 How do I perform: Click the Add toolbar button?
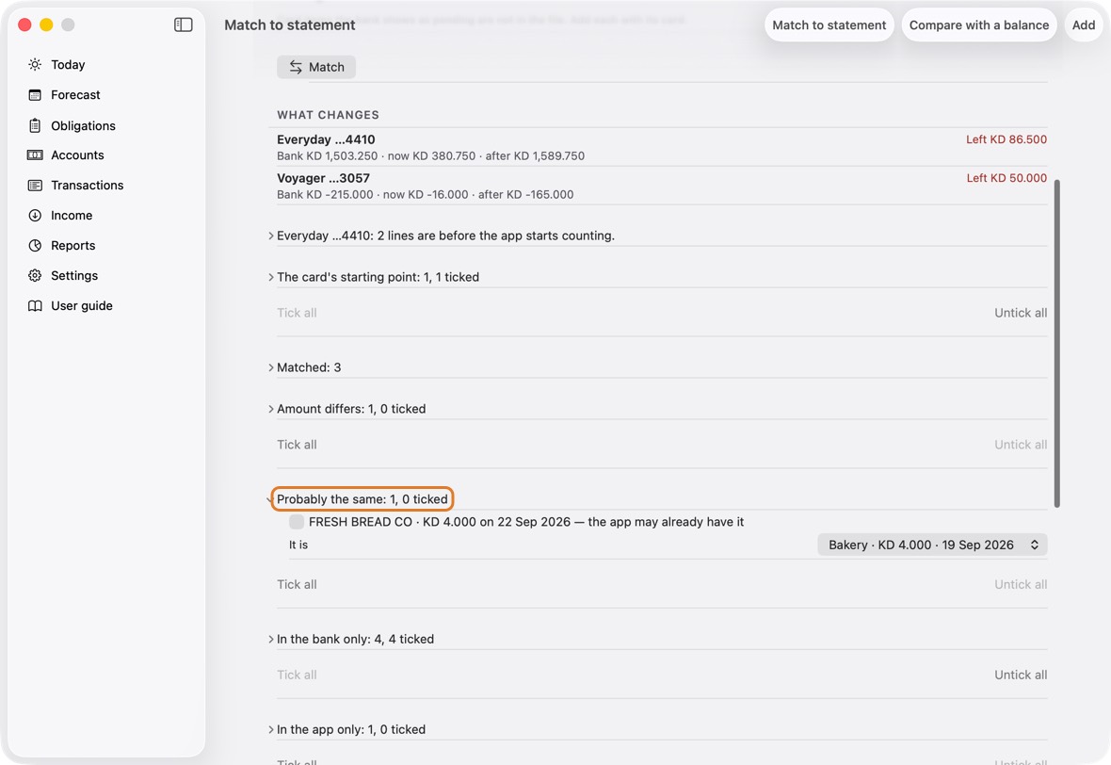click(1084, 24)
